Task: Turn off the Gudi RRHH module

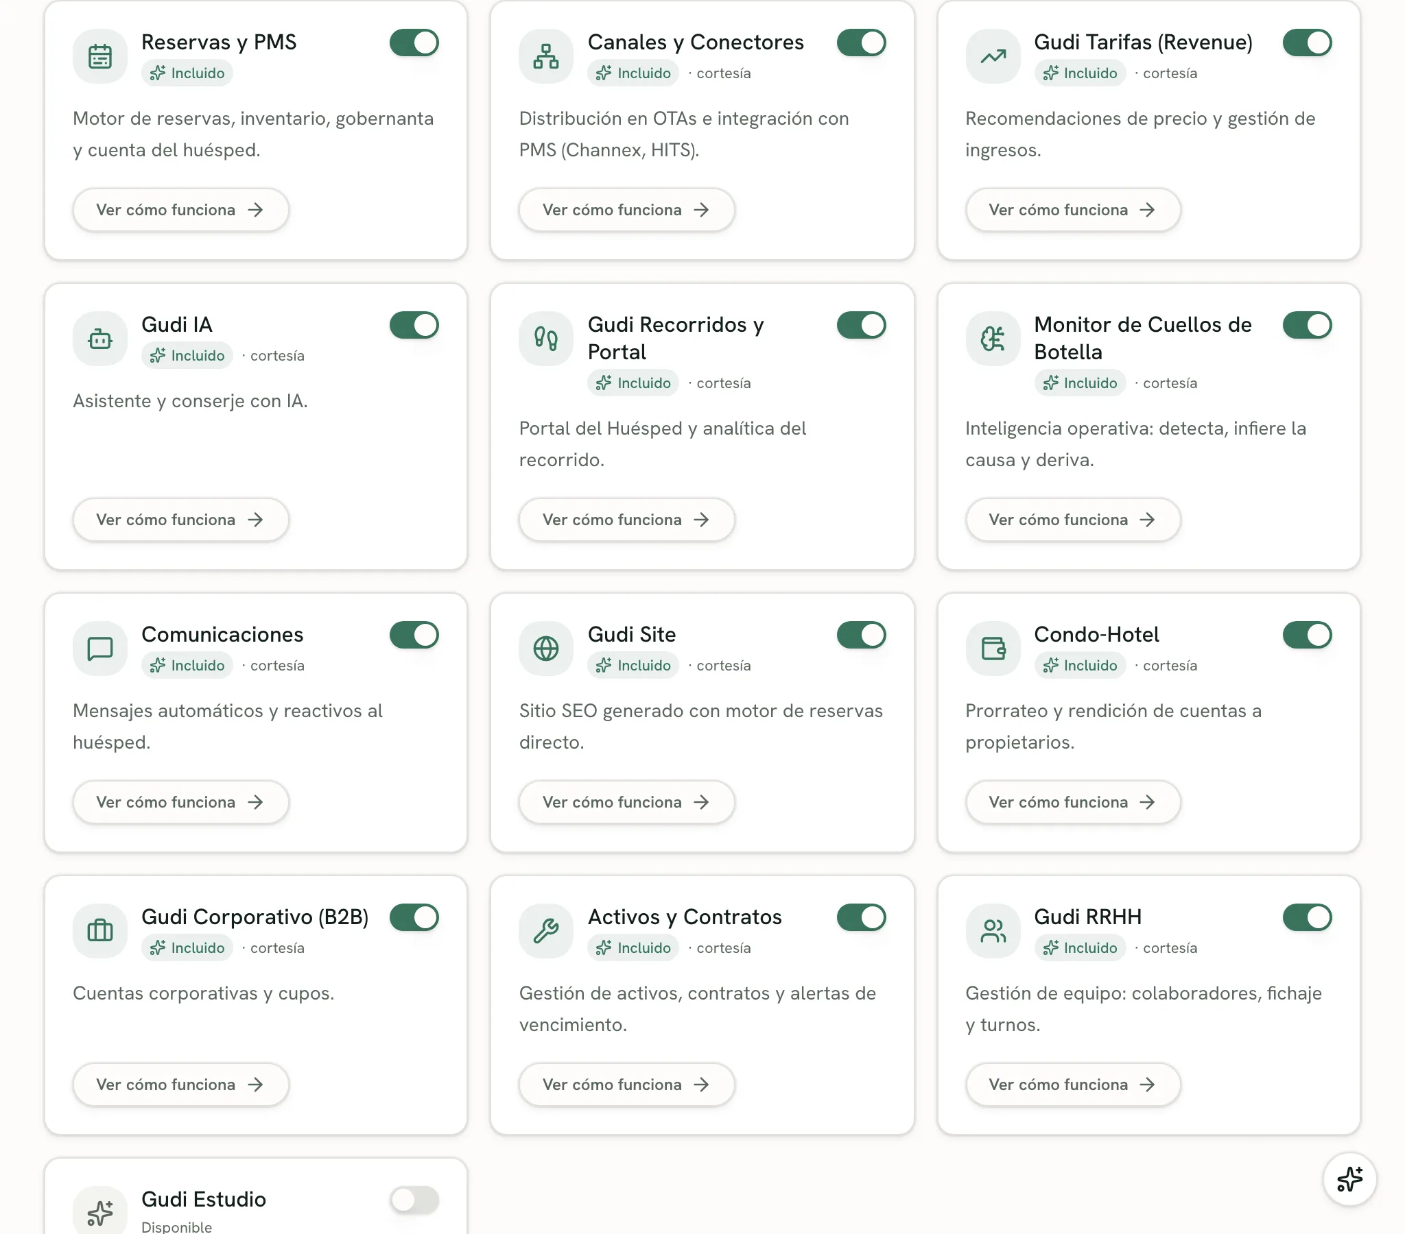Action: (x=1308, y=917)
